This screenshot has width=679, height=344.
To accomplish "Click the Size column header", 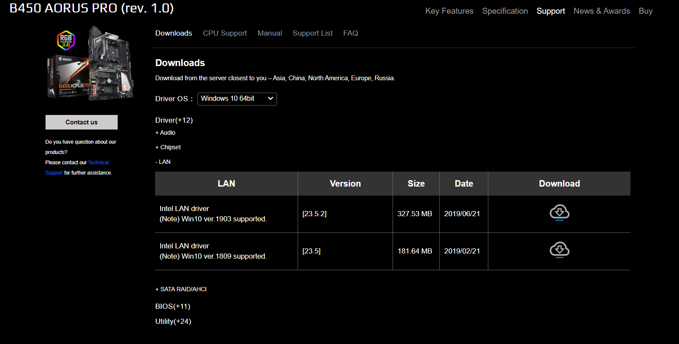I will 416,184.
